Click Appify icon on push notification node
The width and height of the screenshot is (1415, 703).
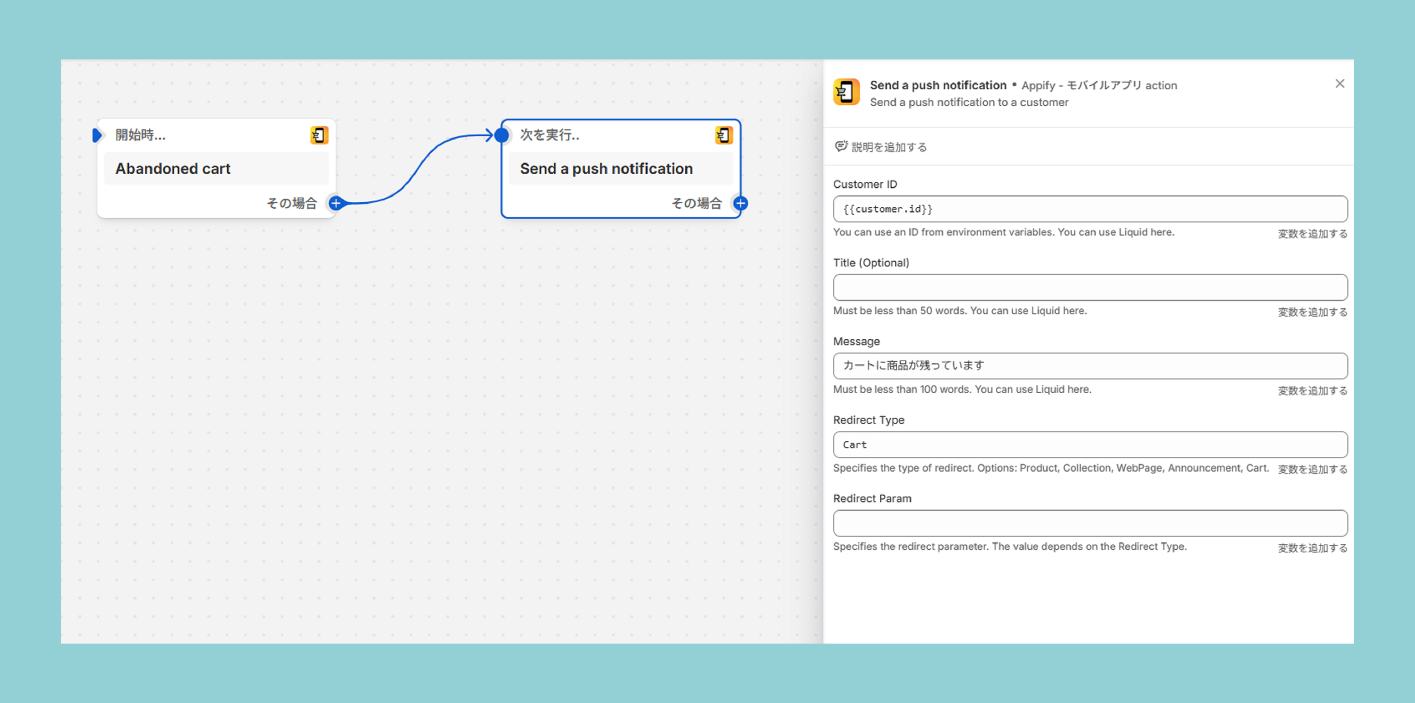(x=723, y=135)
